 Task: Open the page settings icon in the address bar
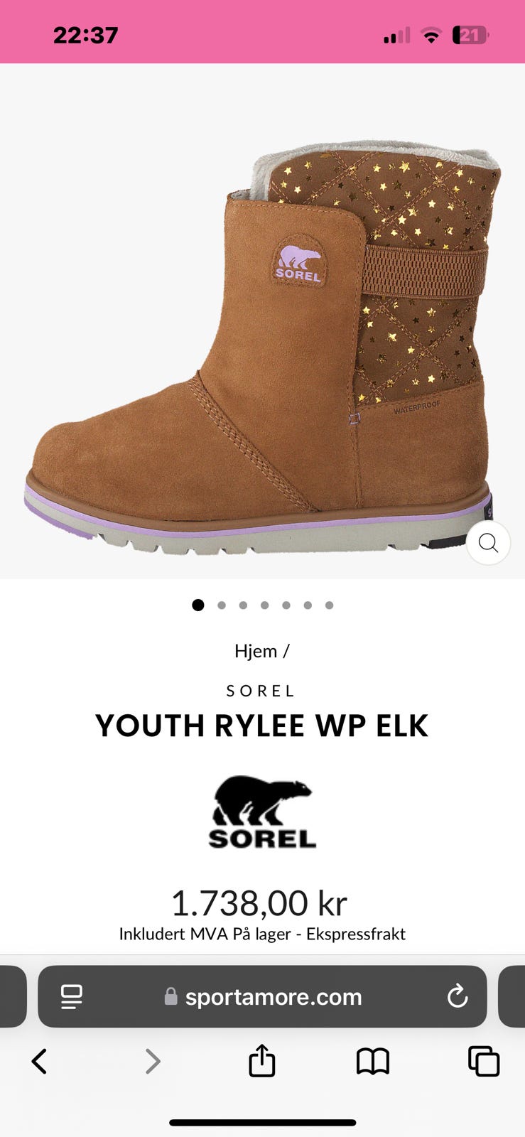(71, 996)
